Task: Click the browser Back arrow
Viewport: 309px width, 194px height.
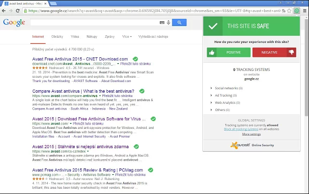Action: 4,11
